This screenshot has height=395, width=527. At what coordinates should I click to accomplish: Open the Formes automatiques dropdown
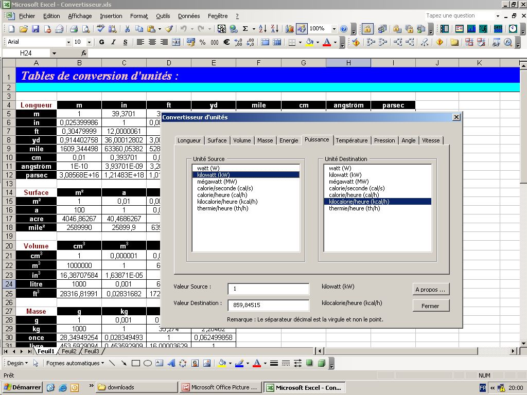[x=75, y=363]
